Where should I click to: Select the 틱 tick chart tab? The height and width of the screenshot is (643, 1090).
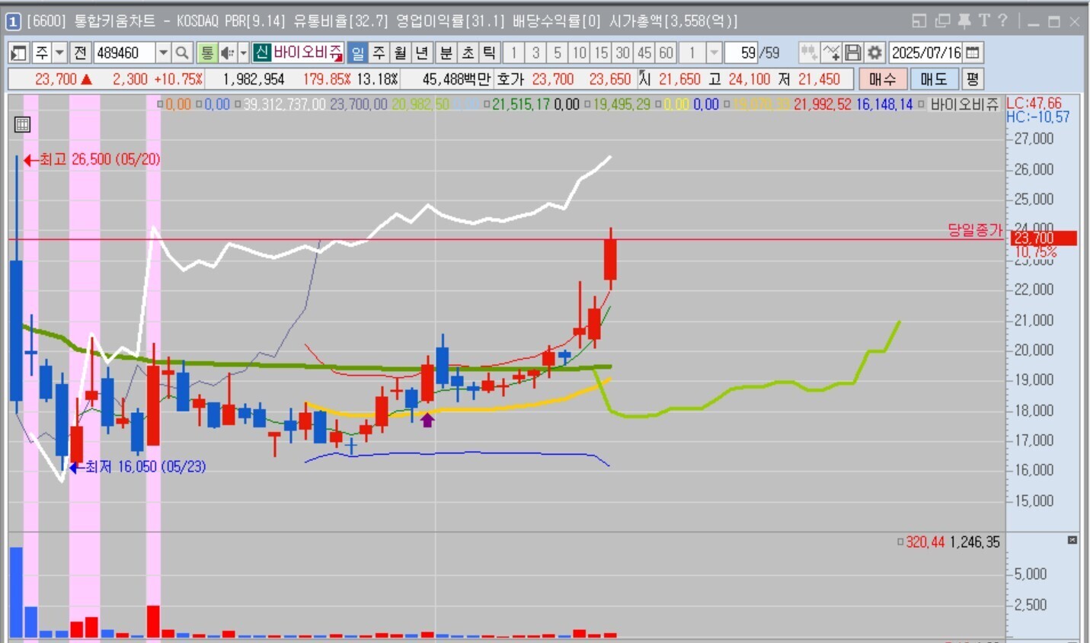click(489, 53)
